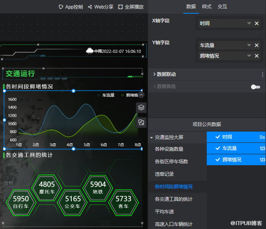Open the 车流量 Y-axis dropdown
This screenshot has height=229, width=266.
[x=249, y=45]
